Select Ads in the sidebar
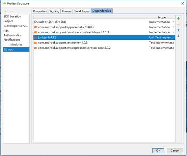 [6, 31]
